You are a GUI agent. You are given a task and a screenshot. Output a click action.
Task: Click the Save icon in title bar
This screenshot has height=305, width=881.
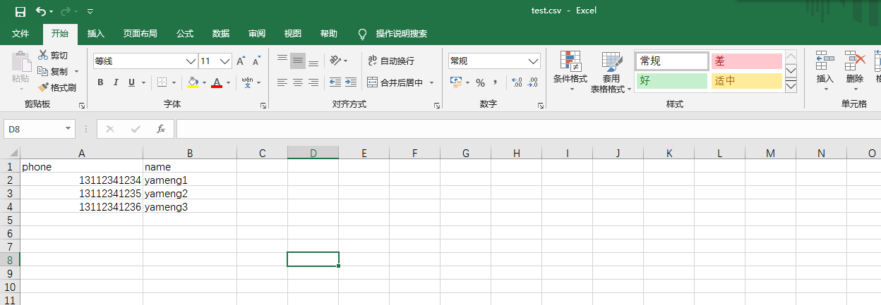20,11
